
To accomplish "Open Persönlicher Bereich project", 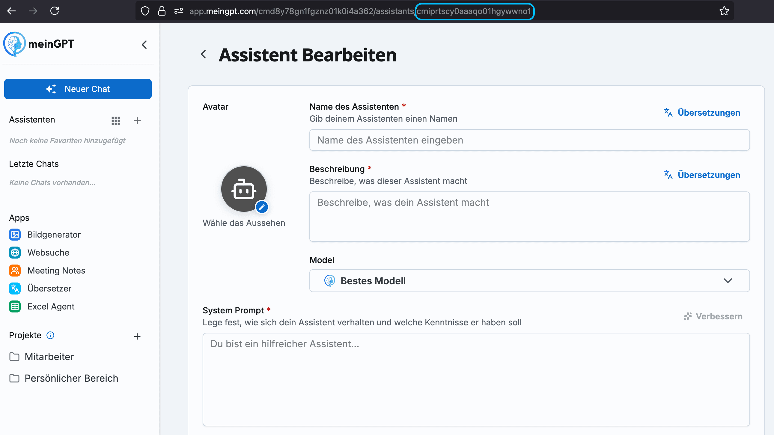I will coord(71,378).
